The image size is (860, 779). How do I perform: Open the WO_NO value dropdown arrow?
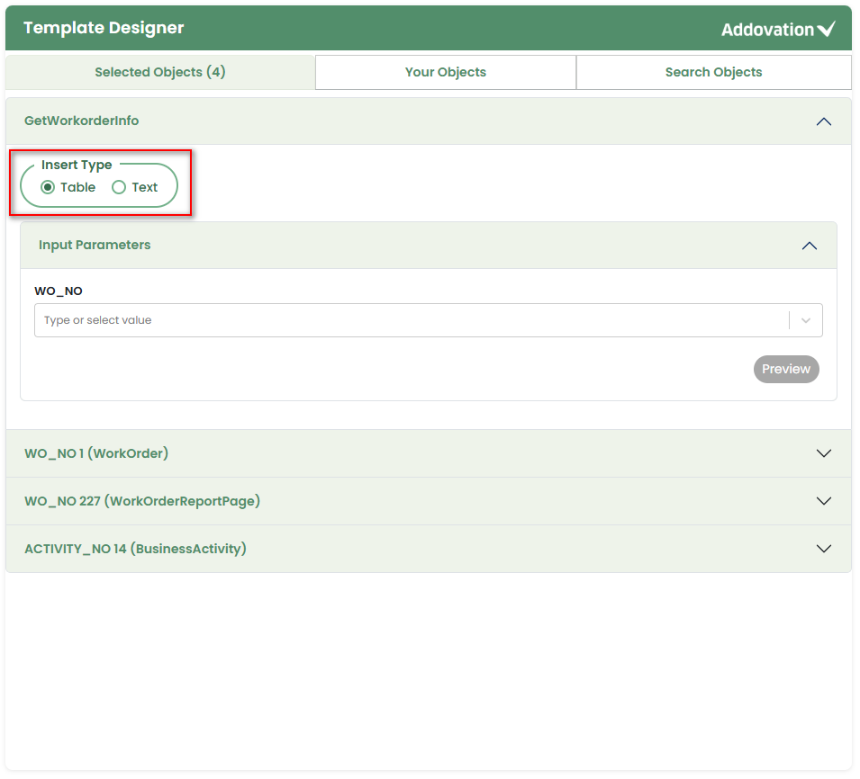coord(806,320)
